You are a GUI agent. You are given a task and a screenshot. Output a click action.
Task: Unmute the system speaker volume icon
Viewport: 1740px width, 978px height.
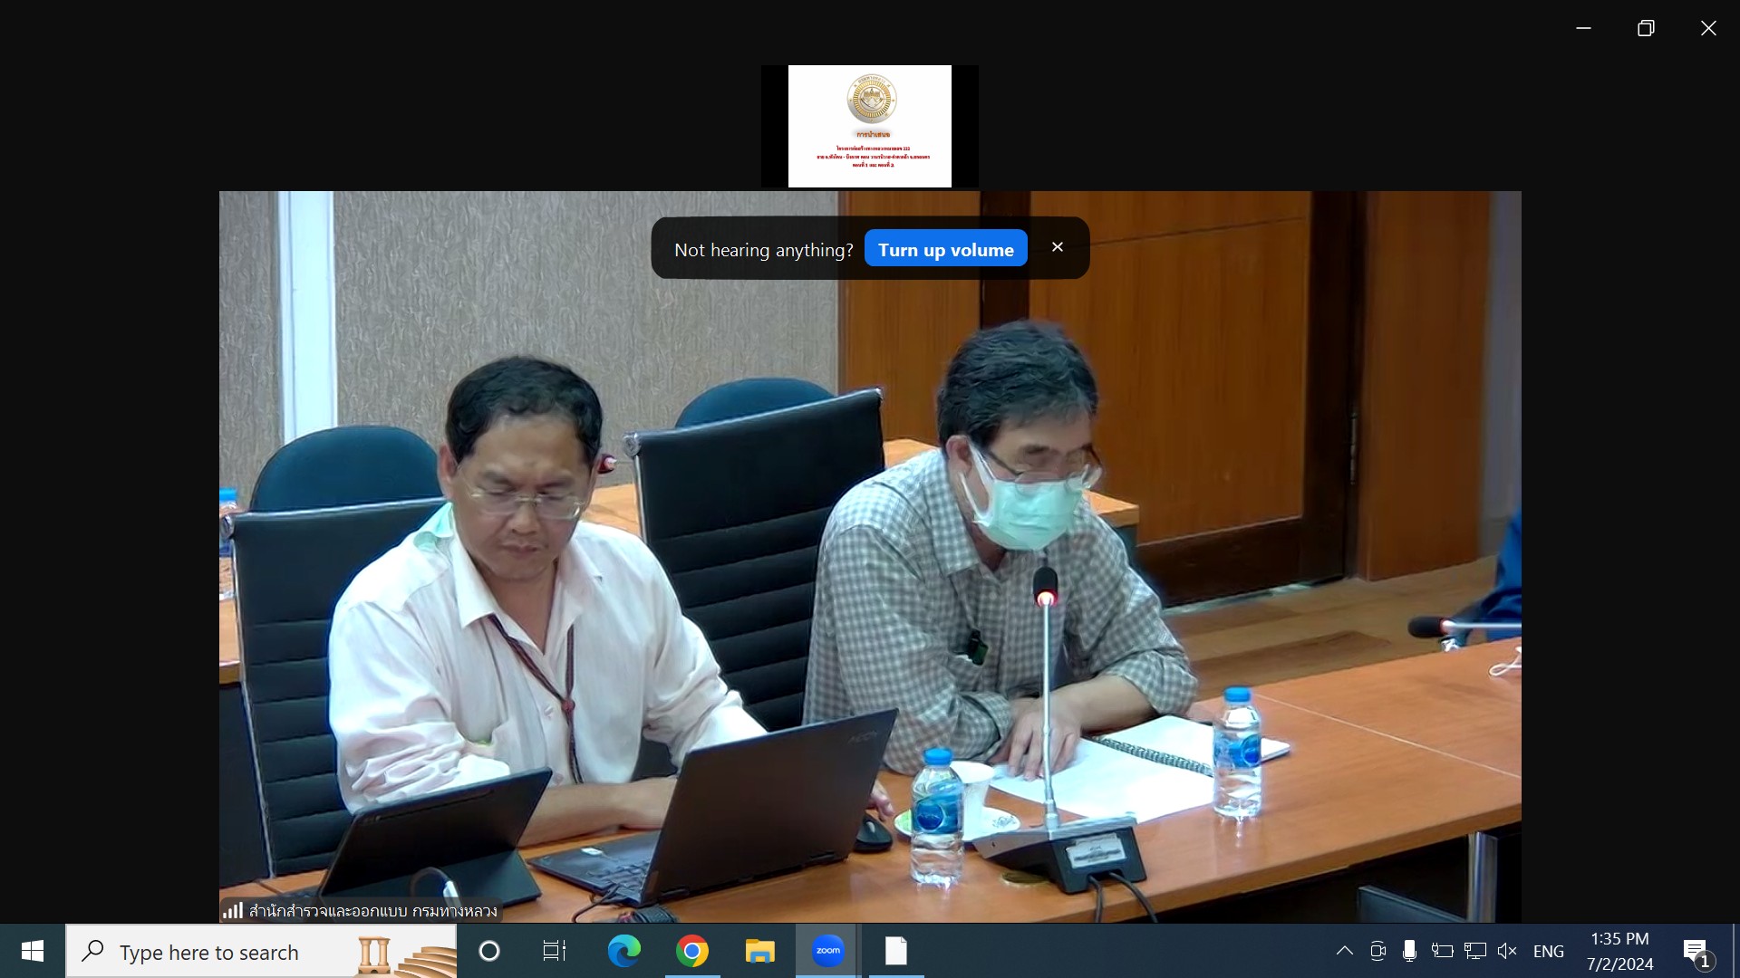[1507, 951]
